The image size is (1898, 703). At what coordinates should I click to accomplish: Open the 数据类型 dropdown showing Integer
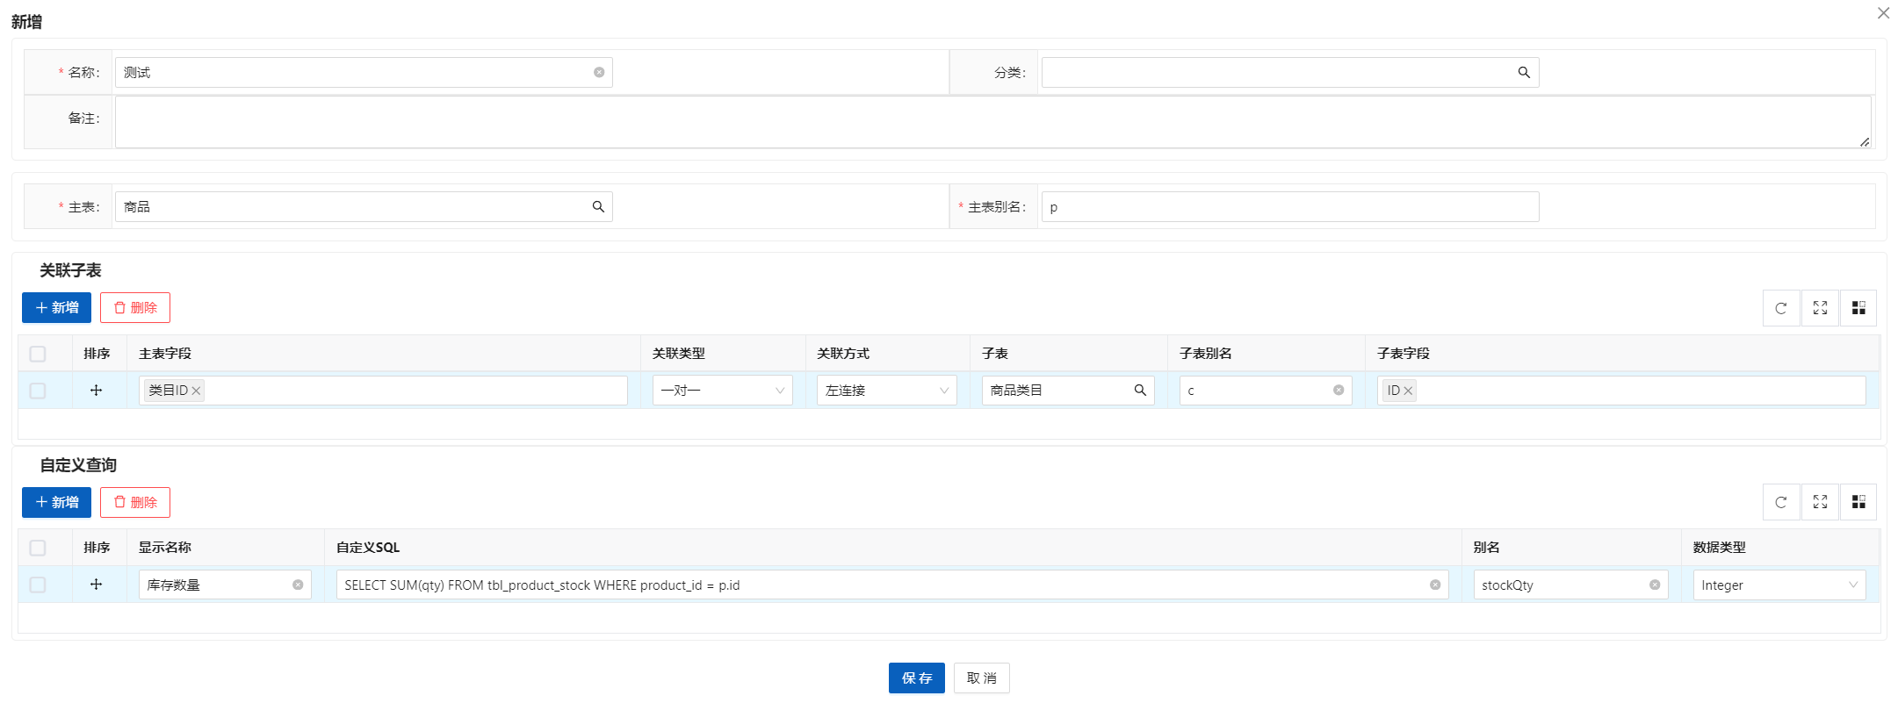tap(1779, 585)
